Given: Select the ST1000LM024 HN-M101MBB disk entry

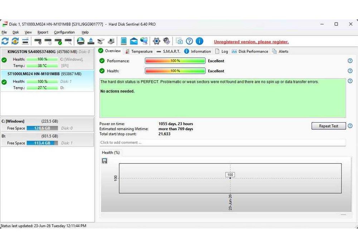Looking at the screenshot, I should tap(47, 81).
